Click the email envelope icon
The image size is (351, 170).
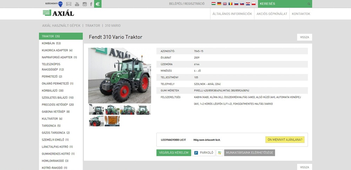coord(69,4)
